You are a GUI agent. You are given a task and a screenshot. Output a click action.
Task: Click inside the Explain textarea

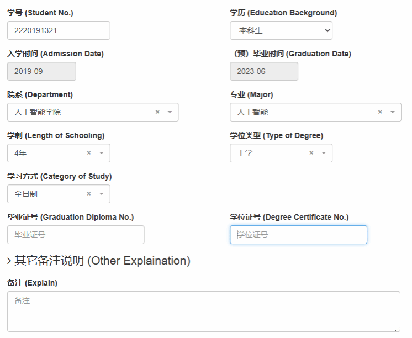pos(203,311)
